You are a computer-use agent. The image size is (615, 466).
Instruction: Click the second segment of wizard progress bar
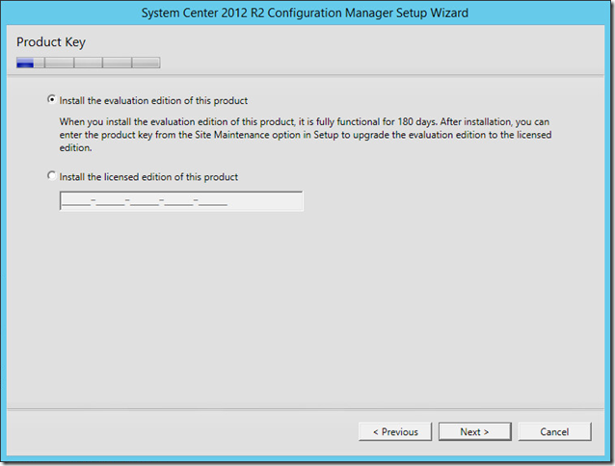pyautogui.click(x=59, y=64)
